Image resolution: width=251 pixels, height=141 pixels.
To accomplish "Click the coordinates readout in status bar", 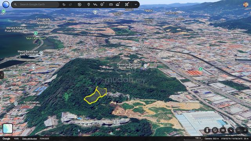I will (x=232, y=139).
